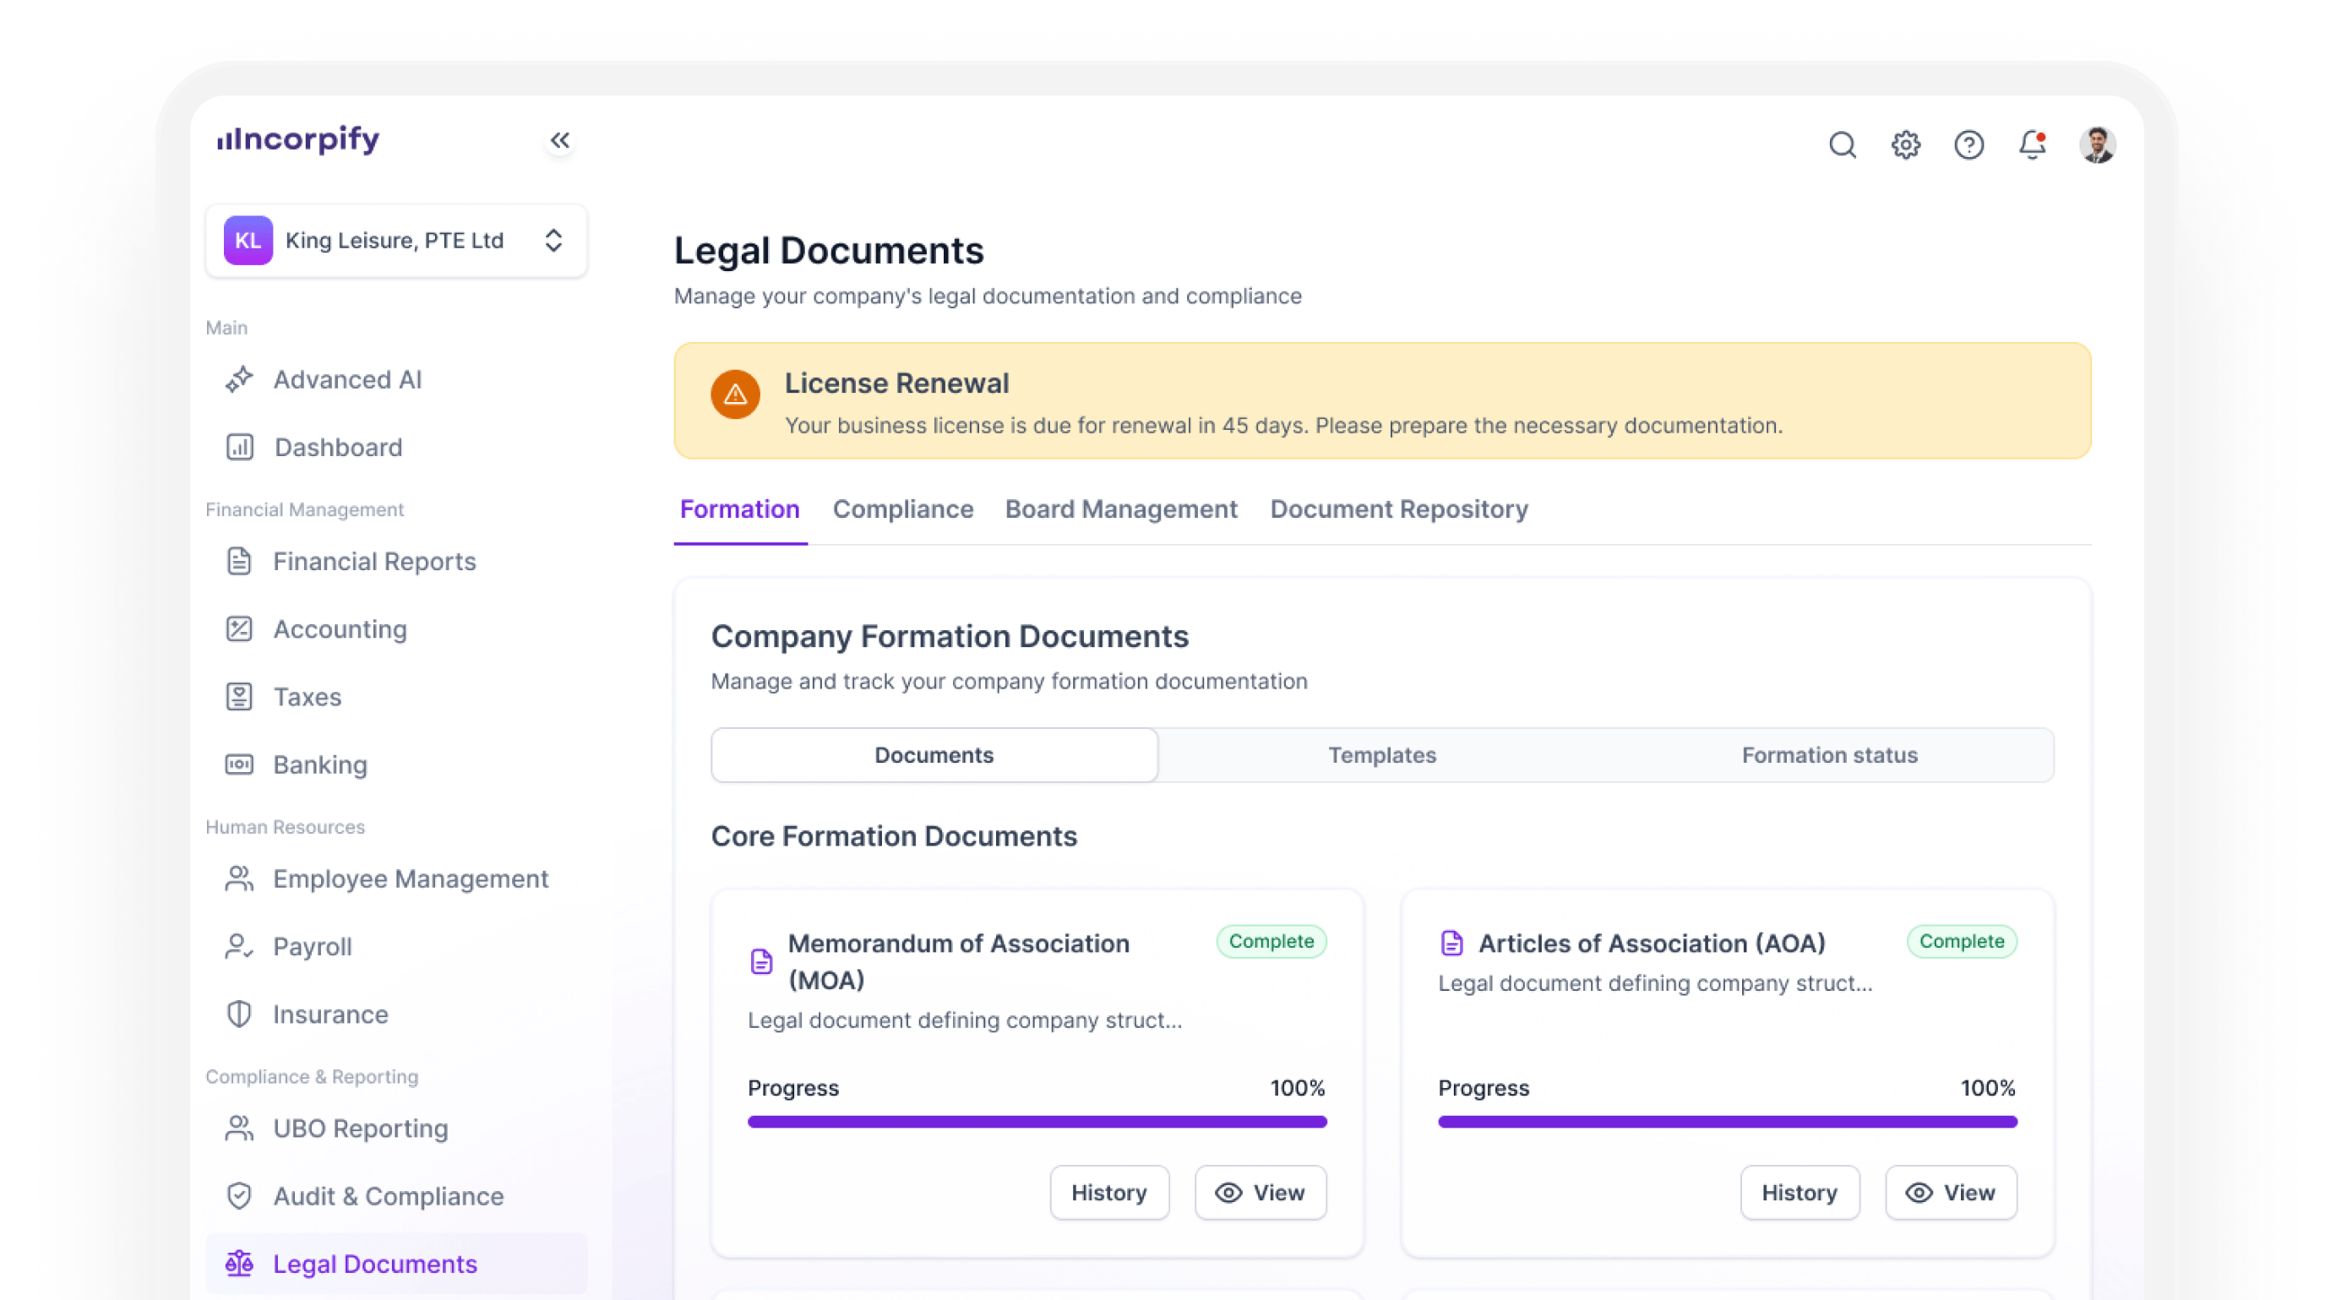Switch to Templates segment view
The height and width of the screenshot is (1300, 2325).
click(x=1381, y=755)
